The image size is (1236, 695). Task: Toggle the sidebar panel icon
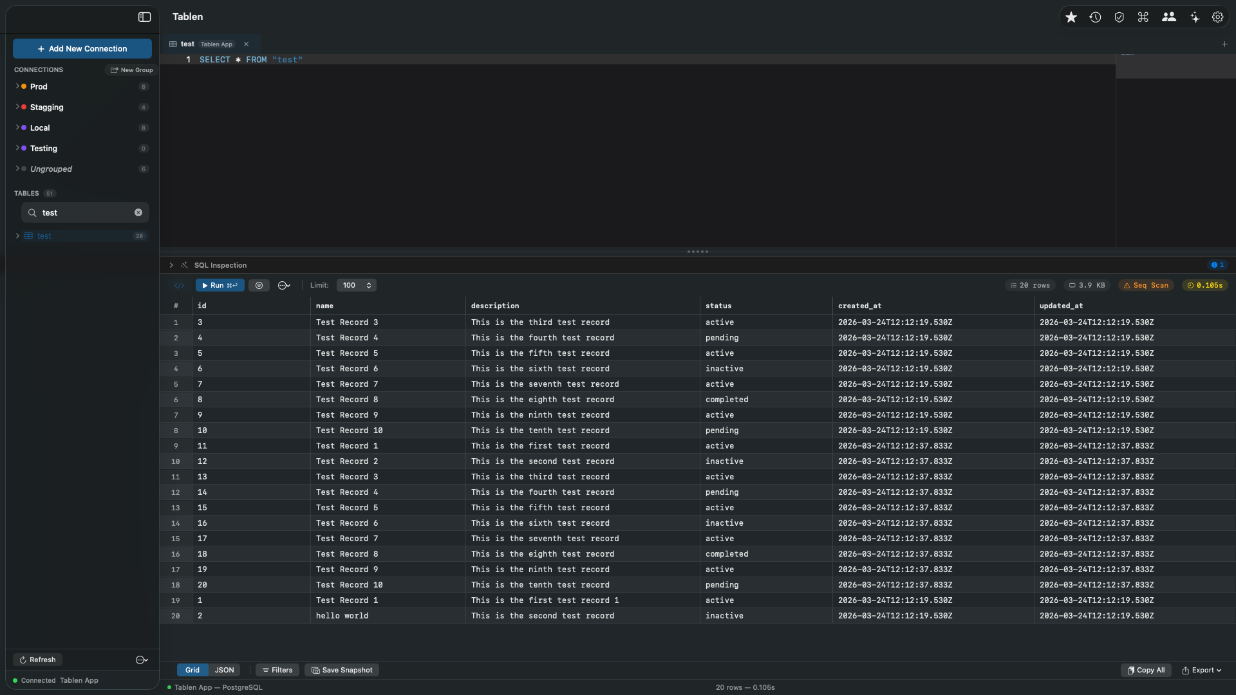(144, 17)
